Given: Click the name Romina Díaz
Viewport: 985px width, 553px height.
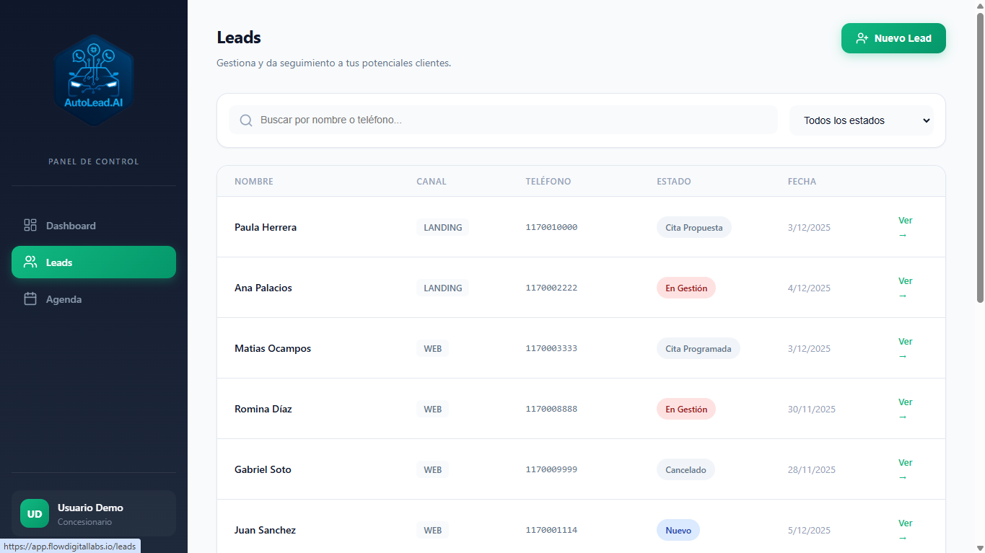Looking at the screenshot, I should click(x=263, y=409).
